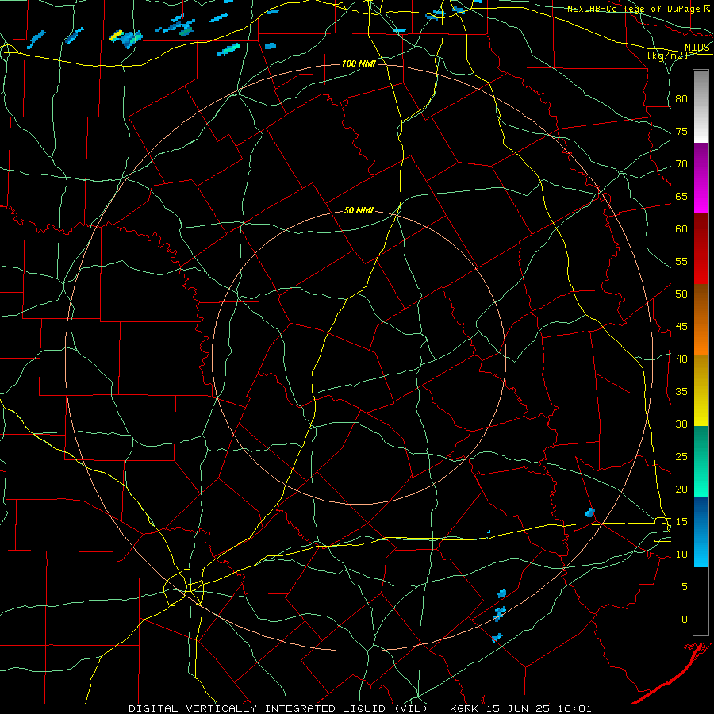
Task: Select the [kg/m2] units label
Action: tap(667, 55)
